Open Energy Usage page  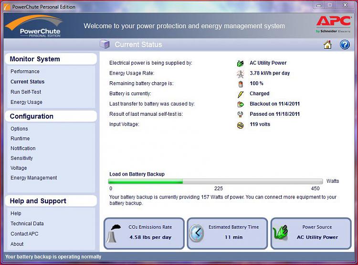click(x=26, y=102)
